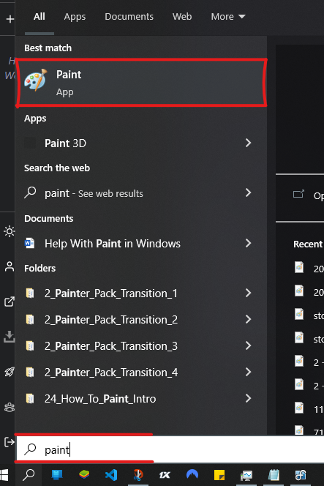Switch to the Documents search tab
324x486 pixels.
[129, 16]
